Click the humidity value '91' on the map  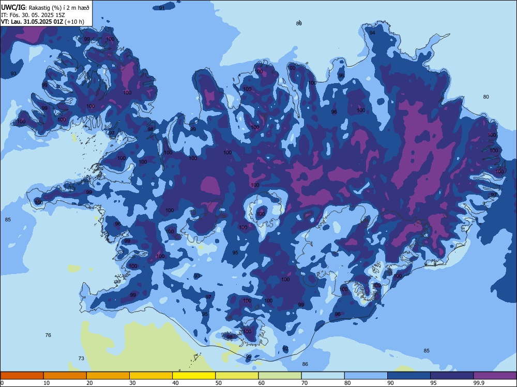point(162,8)
